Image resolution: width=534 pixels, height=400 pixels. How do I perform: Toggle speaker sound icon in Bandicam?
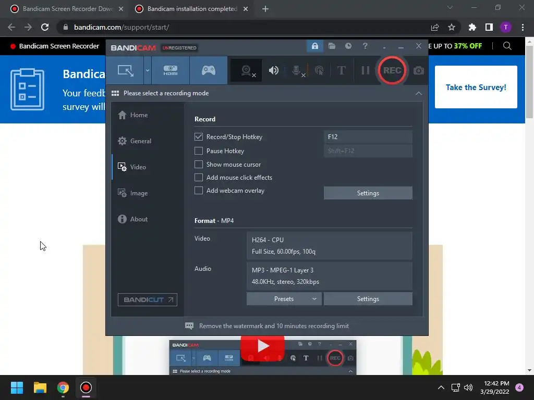pyautogui.click(x=273, y=70)
